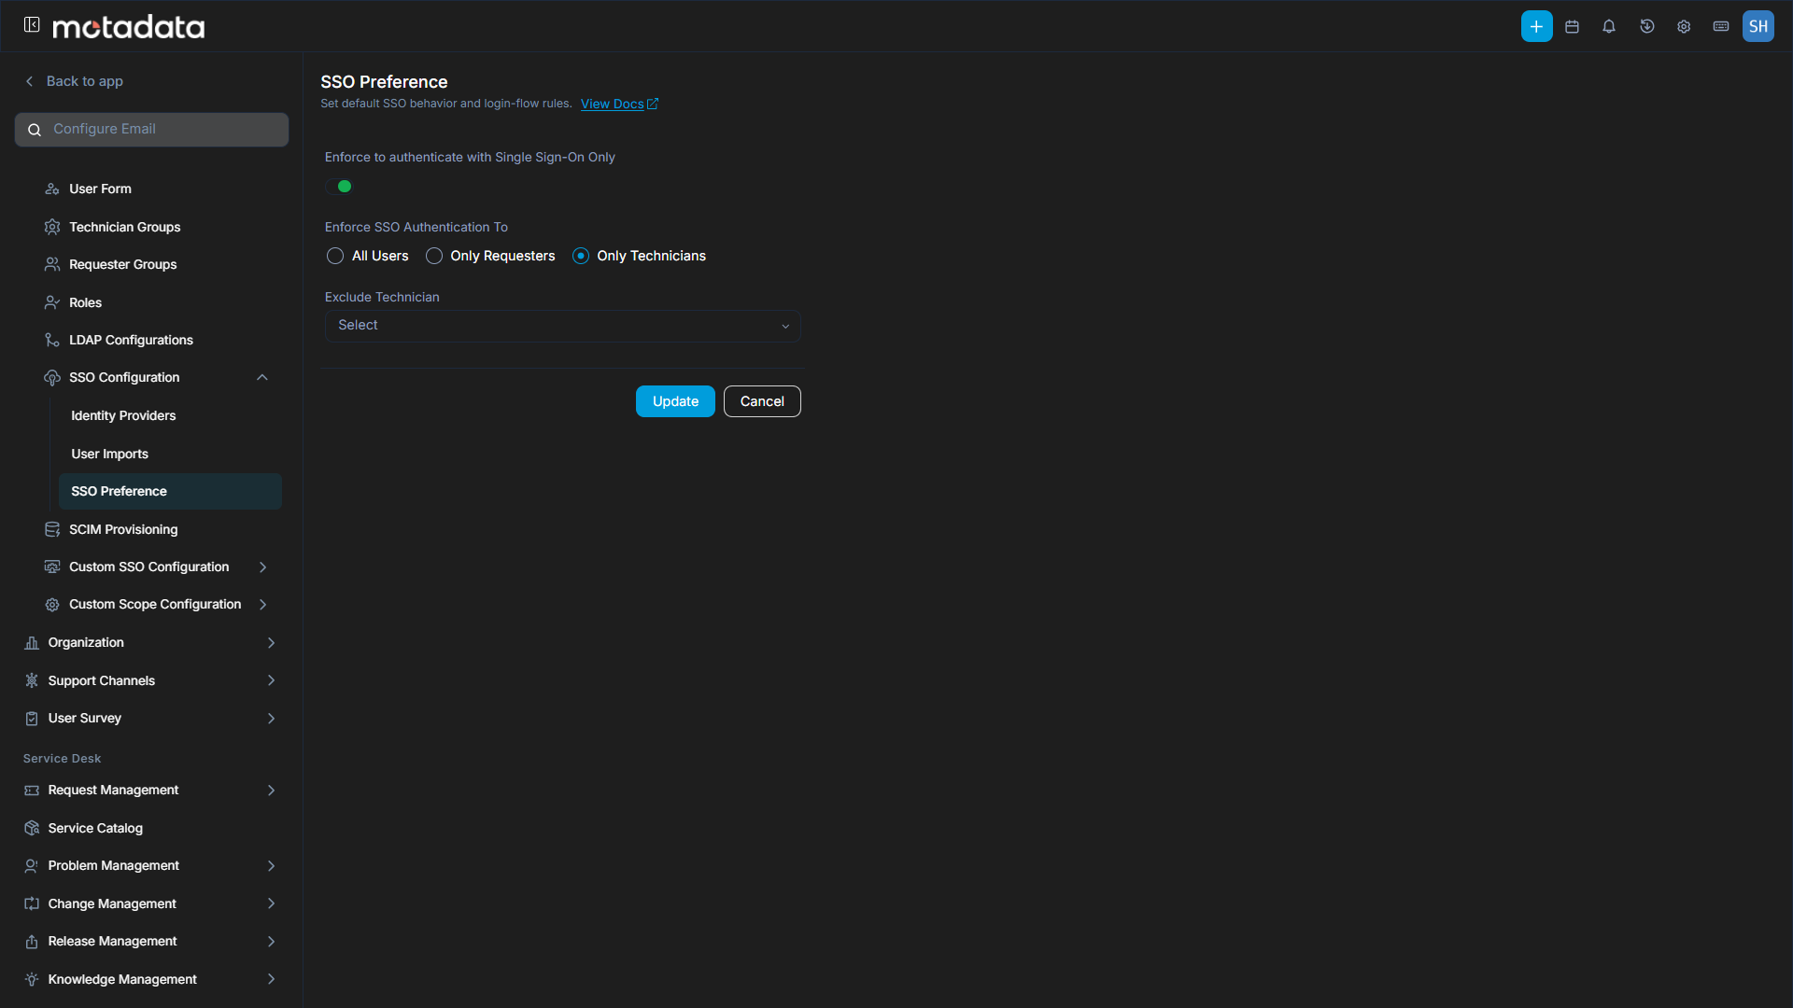The image size is (1793, 1008).
Task: Click the search magnifier icon
Action: (35, 130)
